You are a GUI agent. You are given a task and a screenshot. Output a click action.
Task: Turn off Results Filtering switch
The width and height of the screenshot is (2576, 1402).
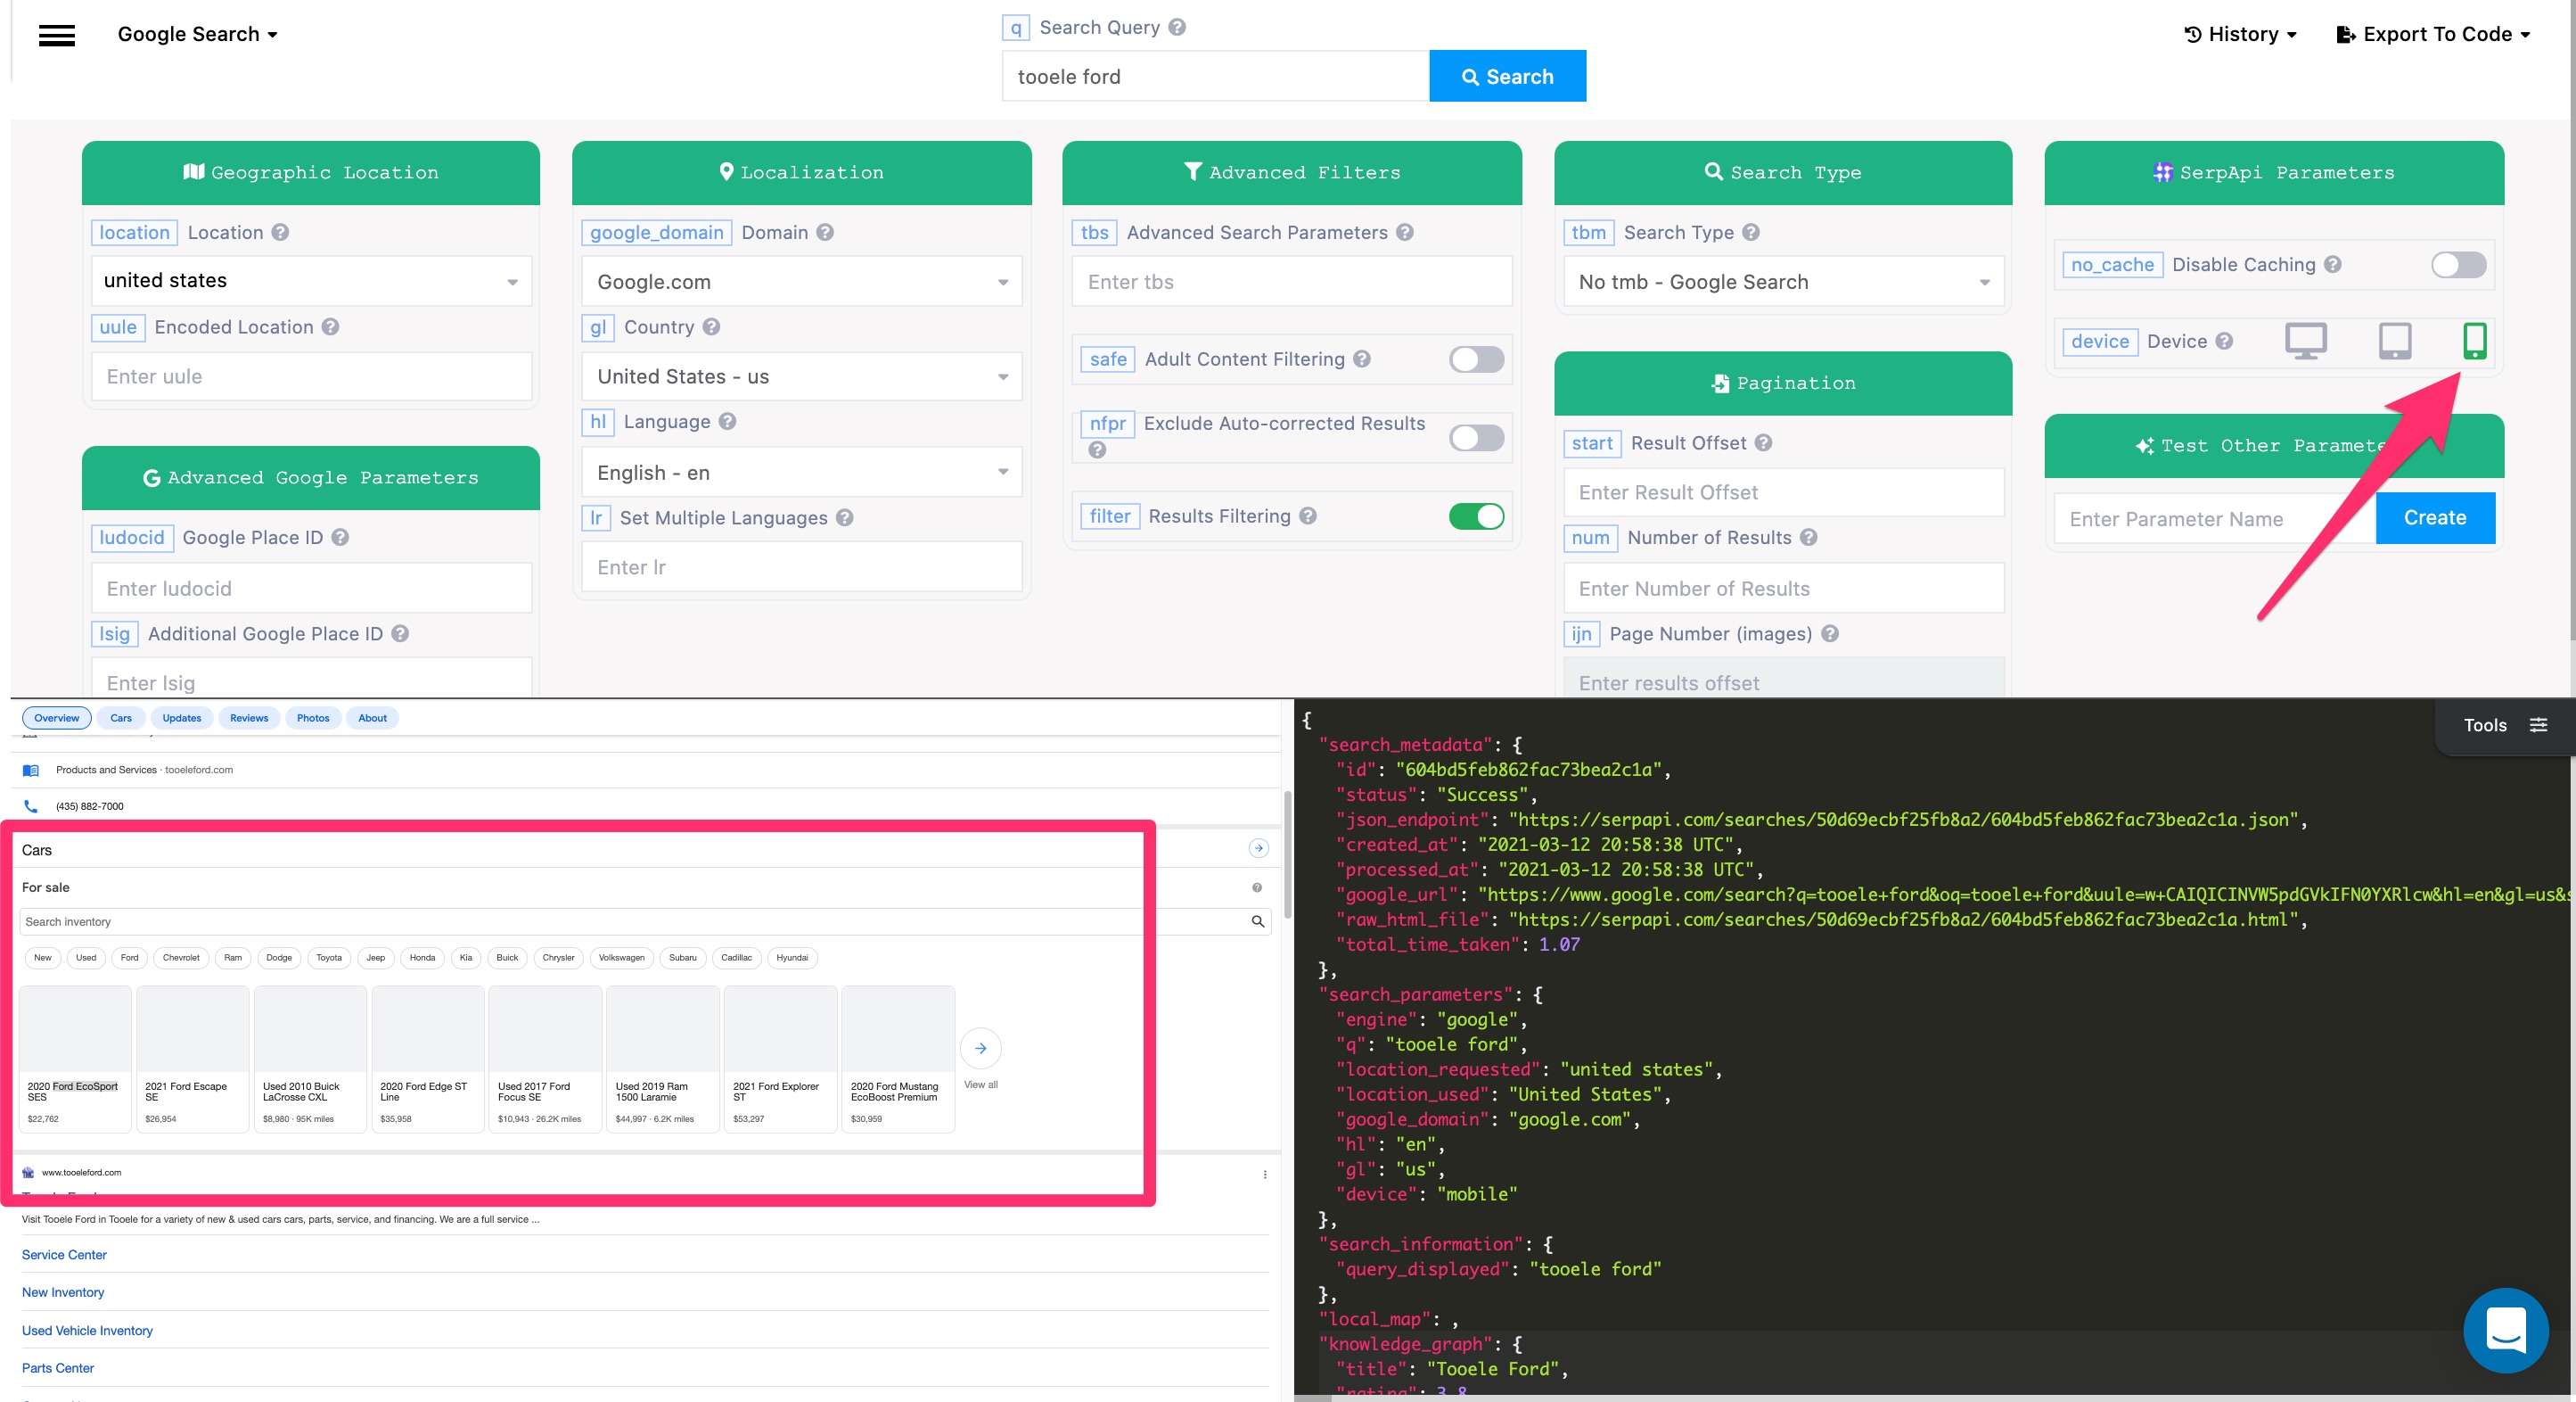[x=1476, y=516]
